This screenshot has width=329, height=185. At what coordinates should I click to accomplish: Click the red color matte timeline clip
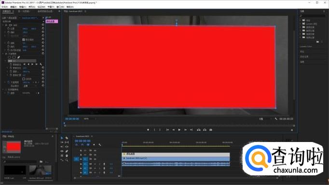coord(176,154)
